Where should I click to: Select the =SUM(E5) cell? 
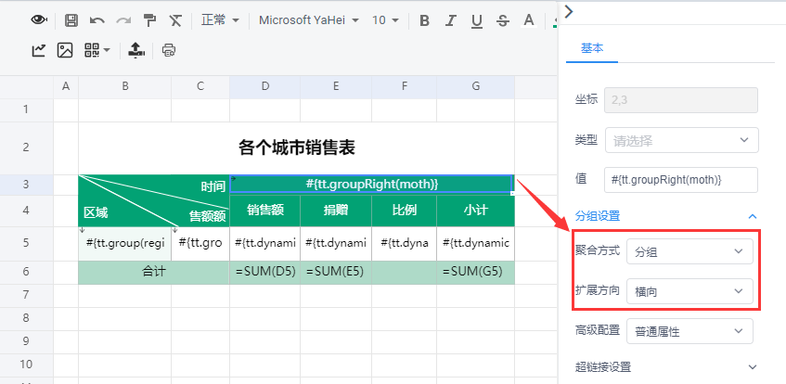[336, 272]
